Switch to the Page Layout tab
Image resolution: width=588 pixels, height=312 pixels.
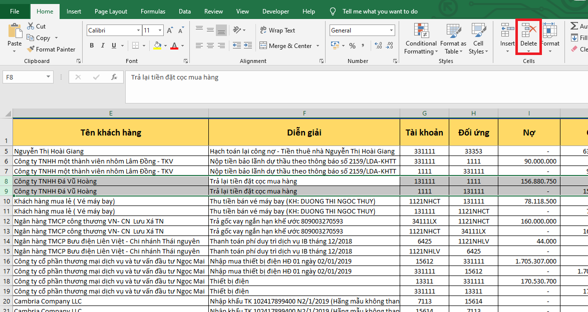(111, 11)
